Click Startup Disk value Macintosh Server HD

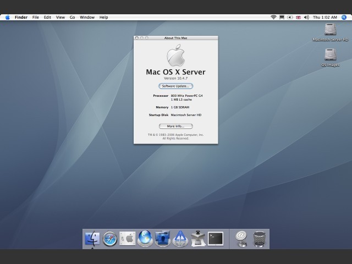pos(186,115)
